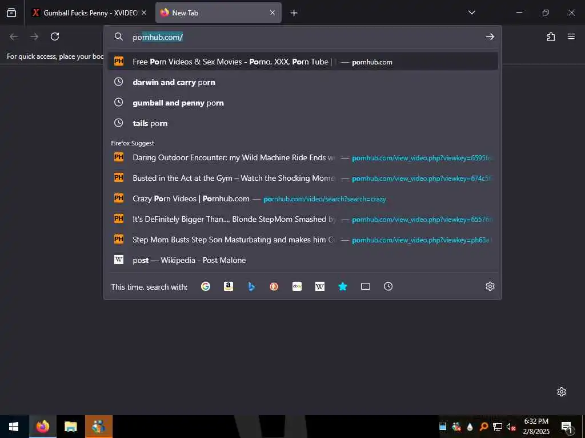This screenshot has height=438, width=585.
Task: Open network status tray icon
Action: click(498, 427)
